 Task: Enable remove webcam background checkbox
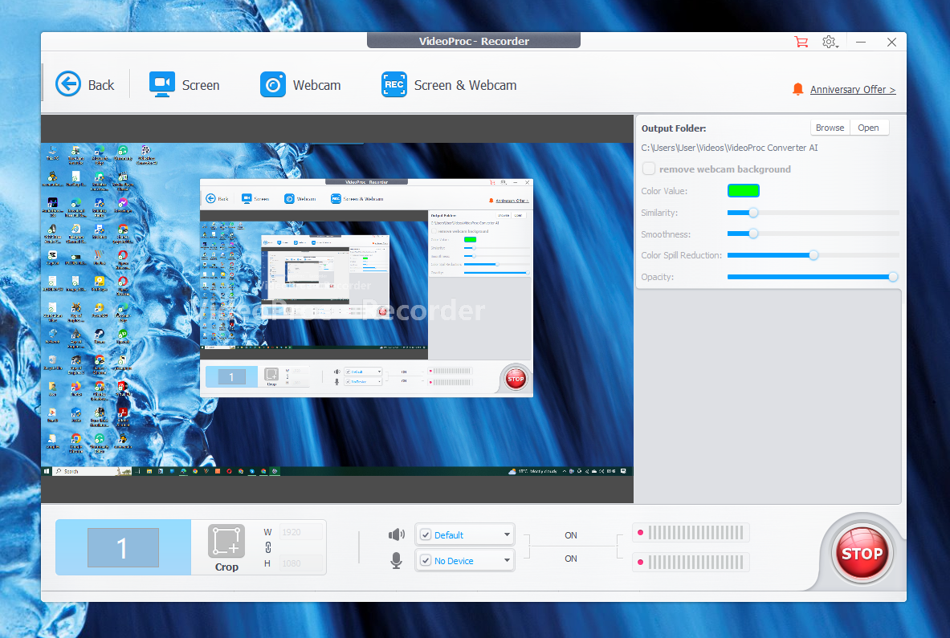[x=648, y=169]
